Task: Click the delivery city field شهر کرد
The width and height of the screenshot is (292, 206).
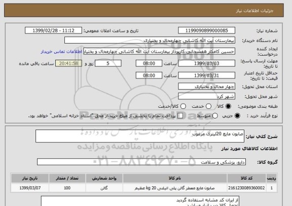Action: point(206,96)
